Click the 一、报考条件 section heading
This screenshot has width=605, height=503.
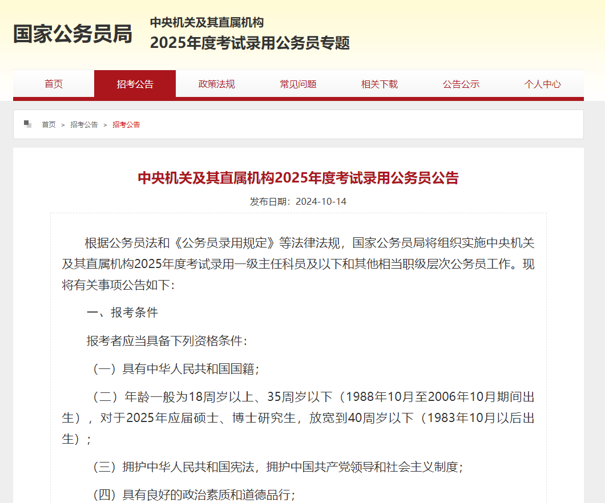123,312
